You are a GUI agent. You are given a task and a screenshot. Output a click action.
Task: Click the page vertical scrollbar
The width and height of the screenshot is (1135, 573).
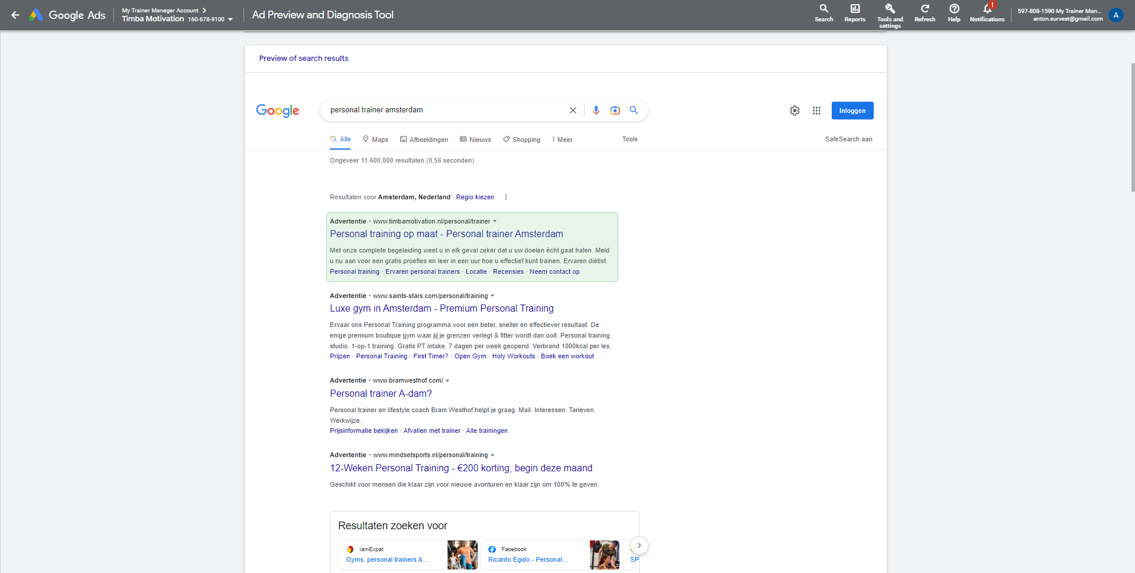1133,127
